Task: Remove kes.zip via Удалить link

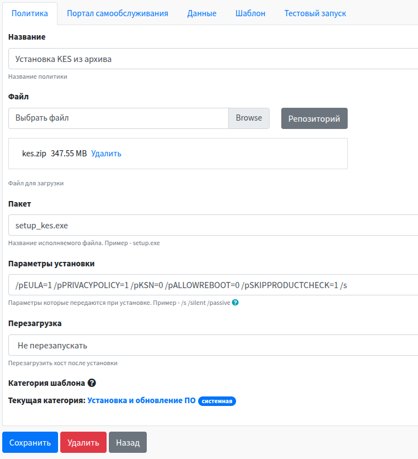Action: (x=106, y=154)
